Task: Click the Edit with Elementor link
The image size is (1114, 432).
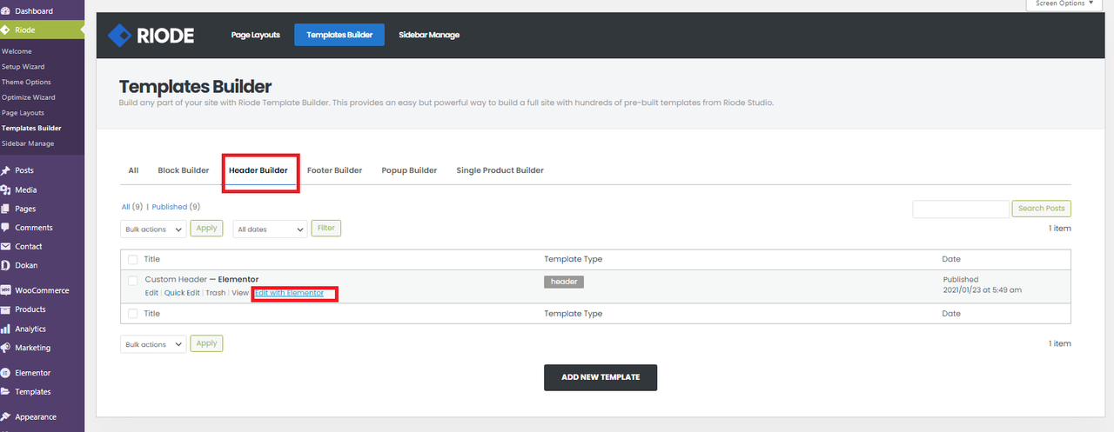Action: click(289, 293)
